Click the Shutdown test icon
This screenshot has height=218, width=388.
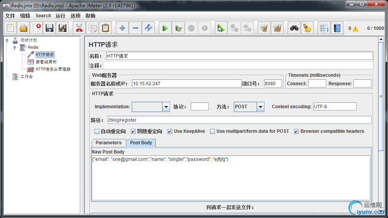(205, 28)
